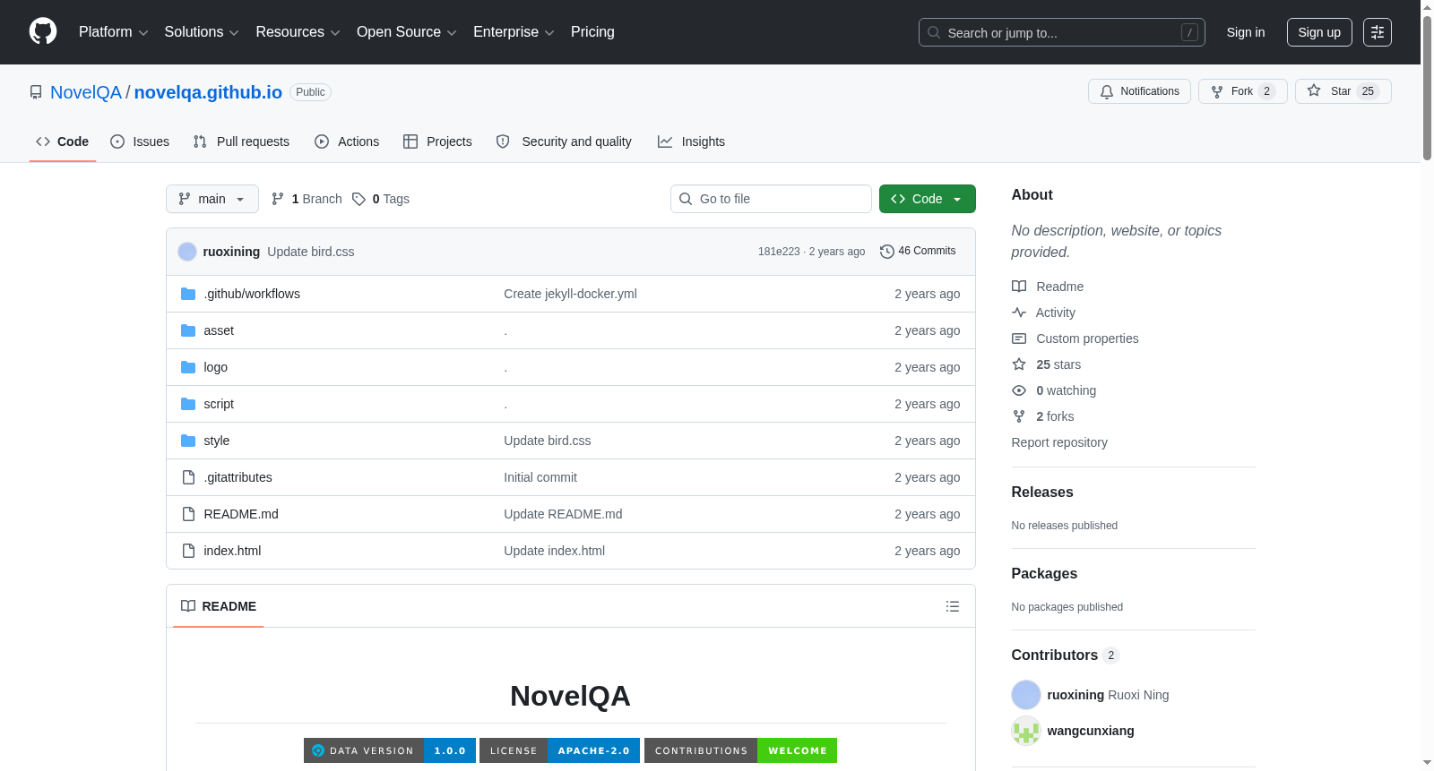
Task: Open the novelqa.github.io repository link
Action: 208,92
